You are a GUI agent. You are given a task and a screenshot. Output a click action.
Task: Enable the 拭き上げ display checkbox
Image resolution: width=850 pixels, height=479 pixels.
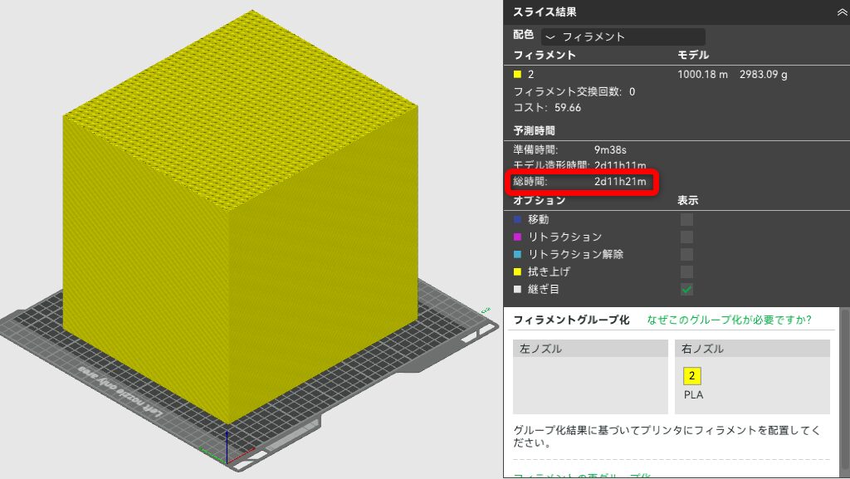pyautogui.click(x=686, y=271)
